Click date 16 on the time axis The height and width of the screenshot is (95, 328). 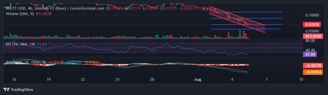point(14,80)
